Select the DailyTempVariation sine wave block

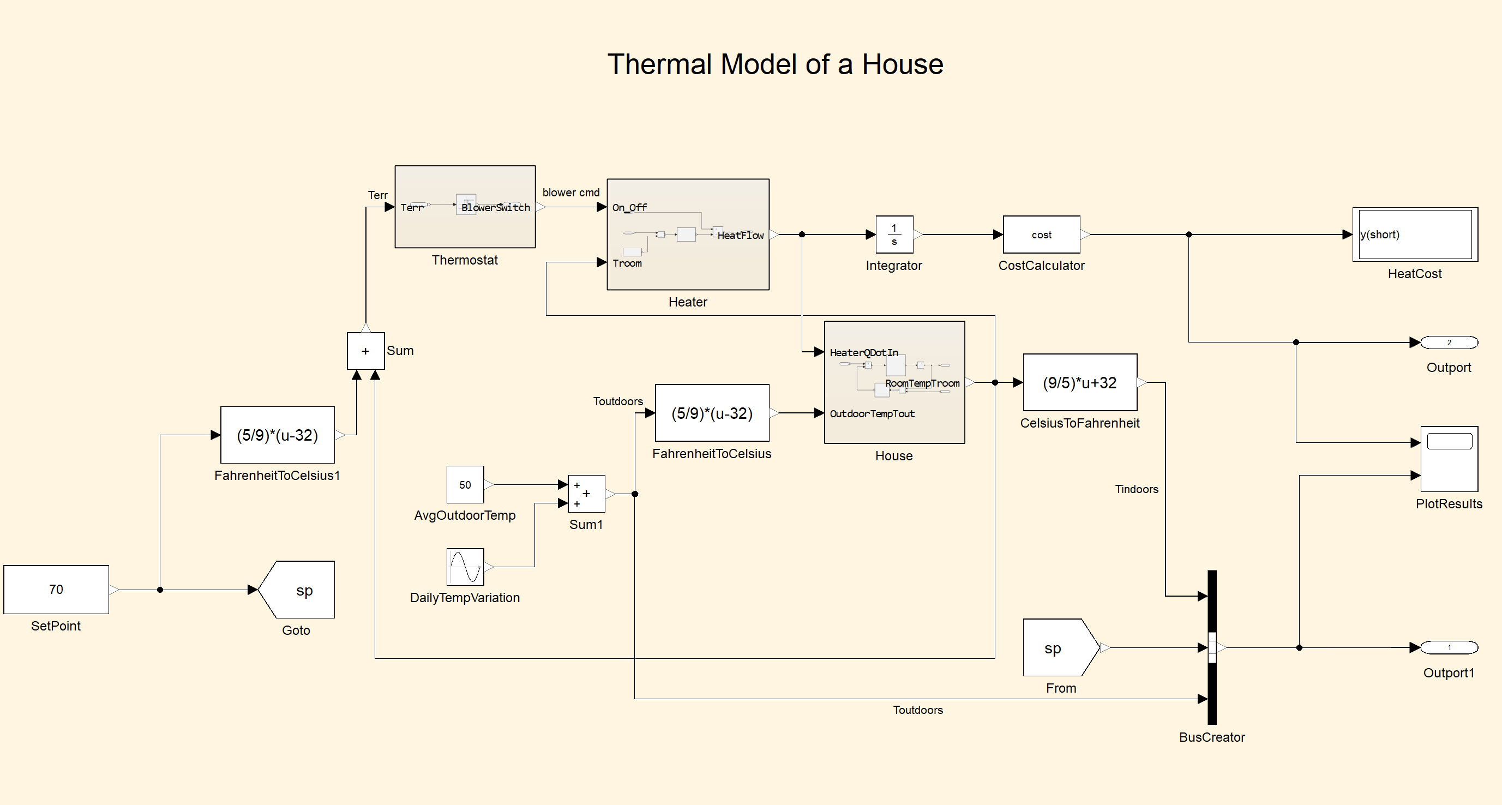point(465,567)
